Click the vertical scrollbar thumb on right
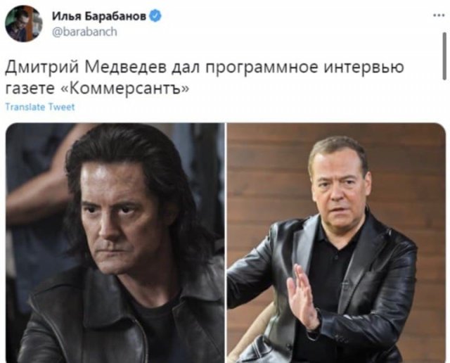Screen dimensions: 450x363 click(445, 56)
